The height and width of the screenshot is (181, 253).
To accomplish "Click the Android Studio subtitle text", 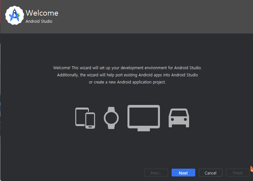I will (39, 21).
